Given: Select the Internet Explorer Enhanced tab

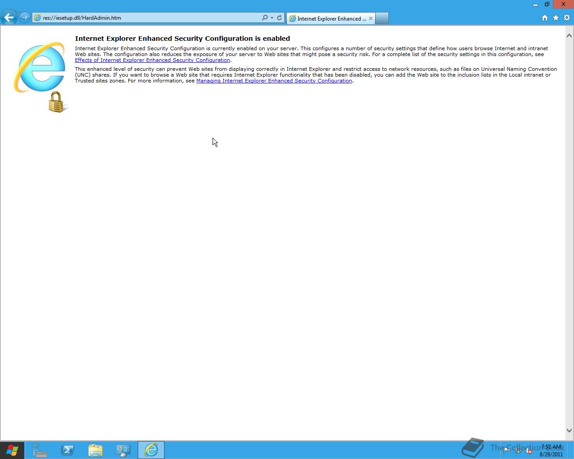Looking at the screenshot, I should click(331, 18).
